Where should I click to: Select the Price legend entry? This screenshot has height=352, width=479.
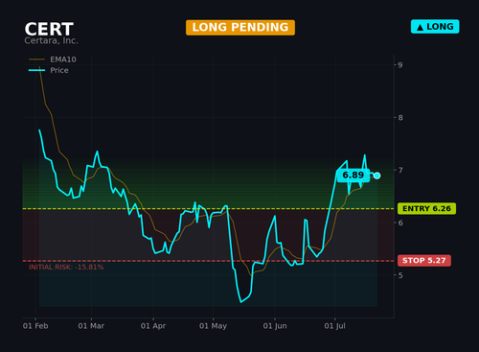[49, 70]
